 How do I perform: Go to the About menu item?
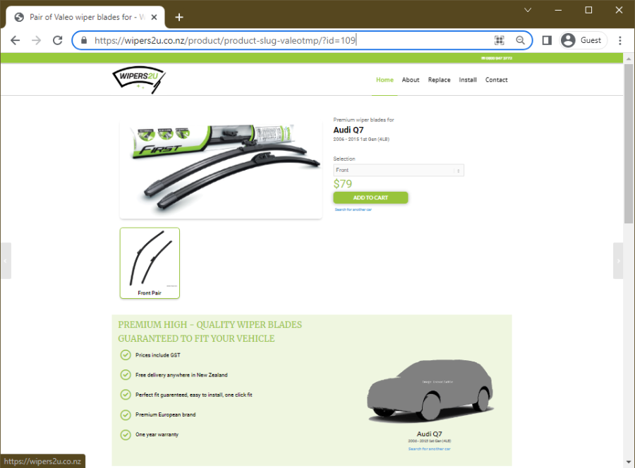(411, 80)
